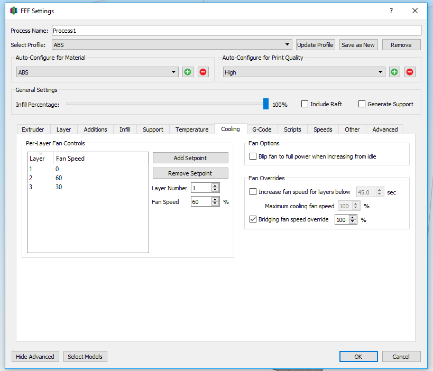Screen dimensions: 433x371
Task: Enable the Include Raft checkbox
Action: click(x=305, y=104)
